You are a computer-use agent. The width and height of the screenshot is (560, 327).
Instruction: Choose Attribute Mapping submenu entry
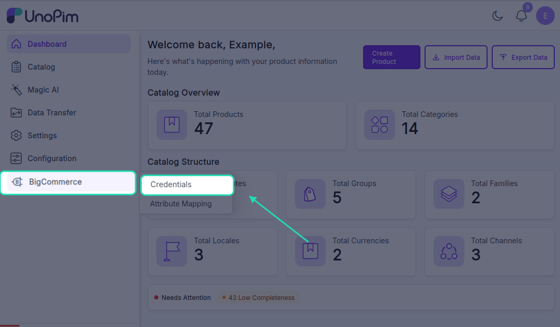click(x=181, y=204)
